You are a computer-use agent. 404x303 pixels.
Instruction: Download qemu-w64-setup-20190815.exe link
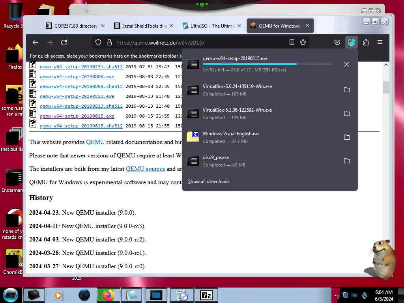[x=77, y=116]
